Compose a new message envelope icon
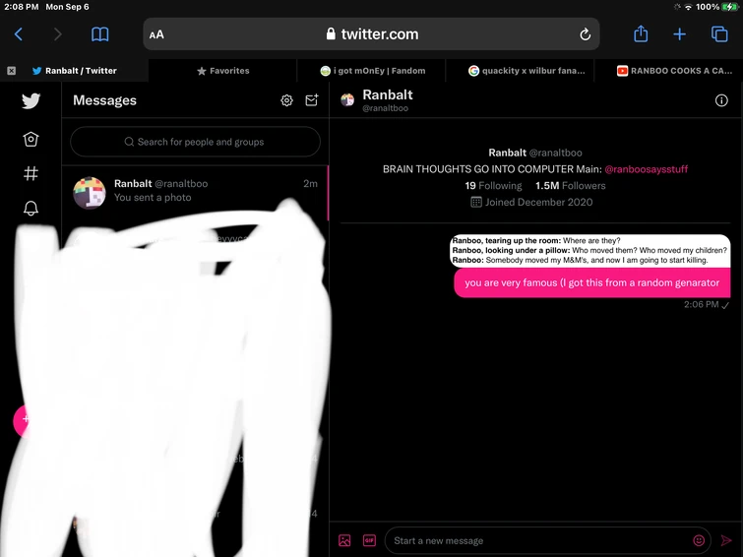The height and width of the screenshot is (557, 743). pos(312,100)
